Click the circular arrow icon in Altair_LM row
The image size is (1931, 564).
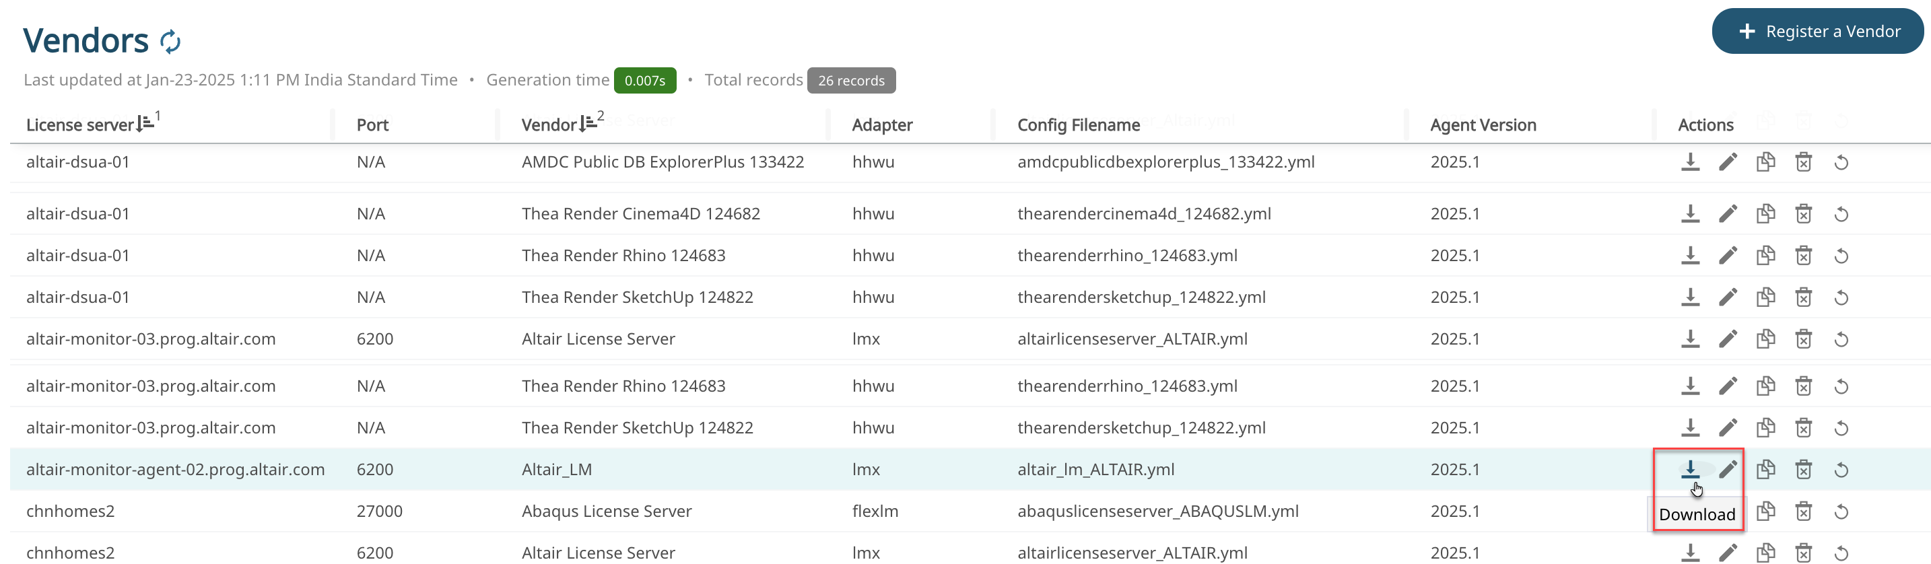click(1841, 470)
